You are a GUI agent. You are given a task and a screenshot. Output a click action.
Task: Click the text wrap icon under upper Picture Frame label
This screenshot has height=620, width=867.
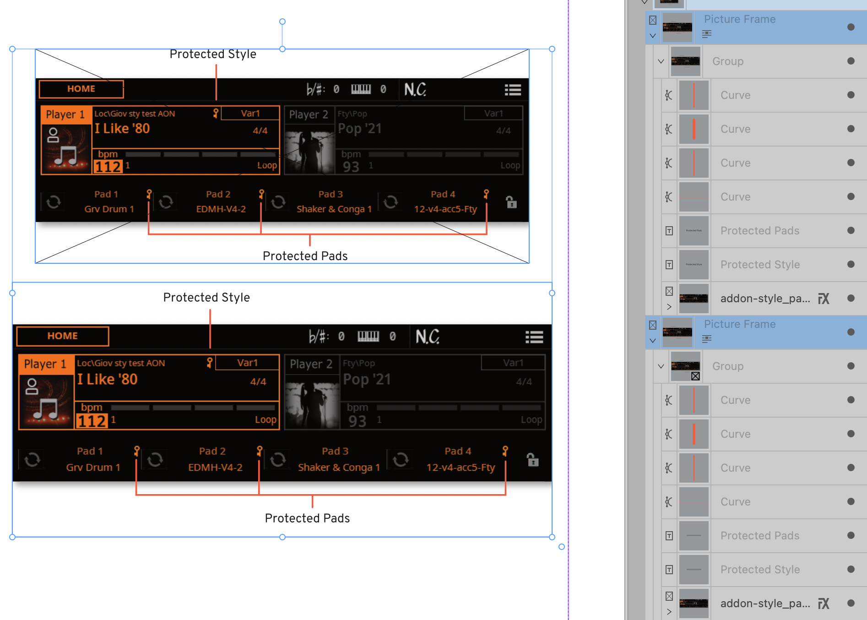click(x=707, y=34)
